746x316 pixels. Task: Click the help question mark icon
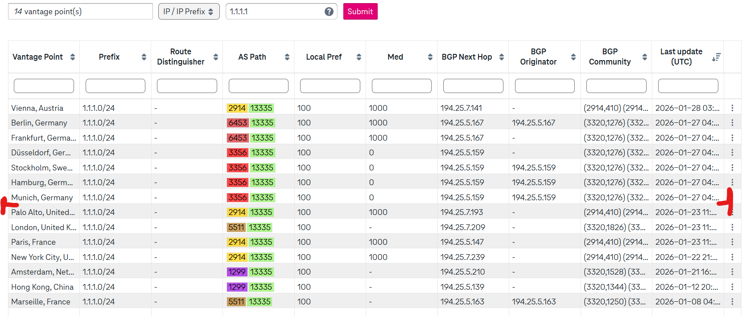[329, 12]
